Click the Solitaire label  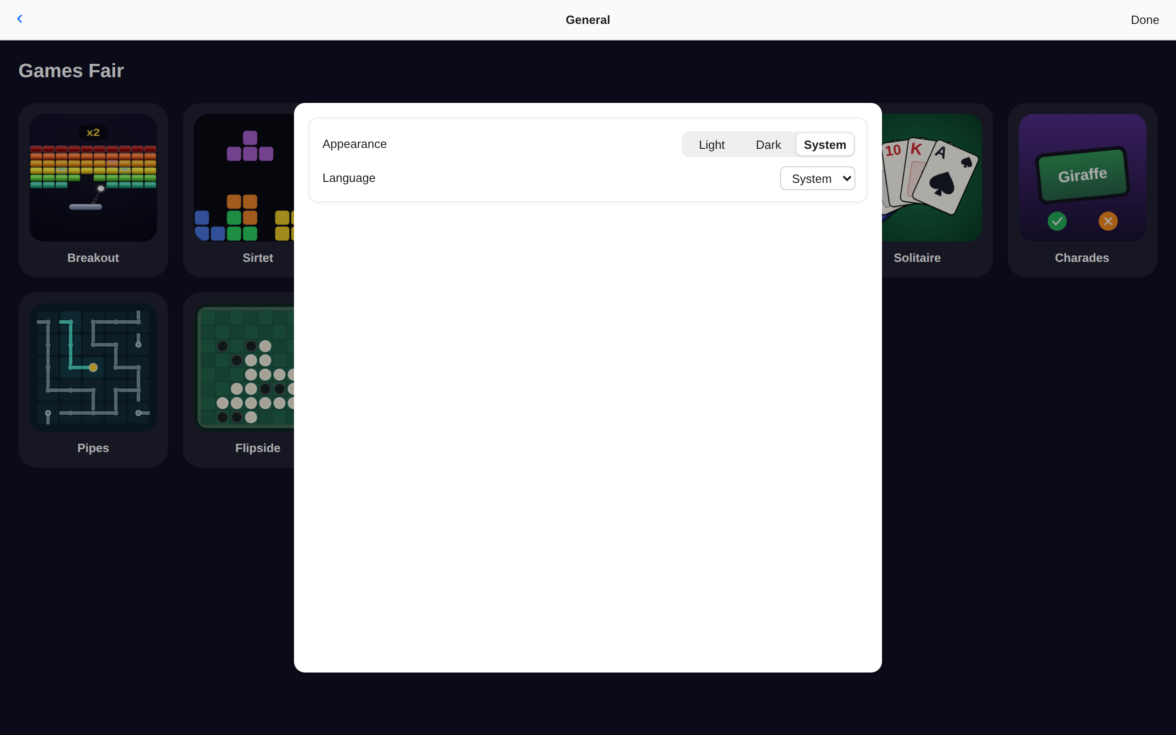917,258
